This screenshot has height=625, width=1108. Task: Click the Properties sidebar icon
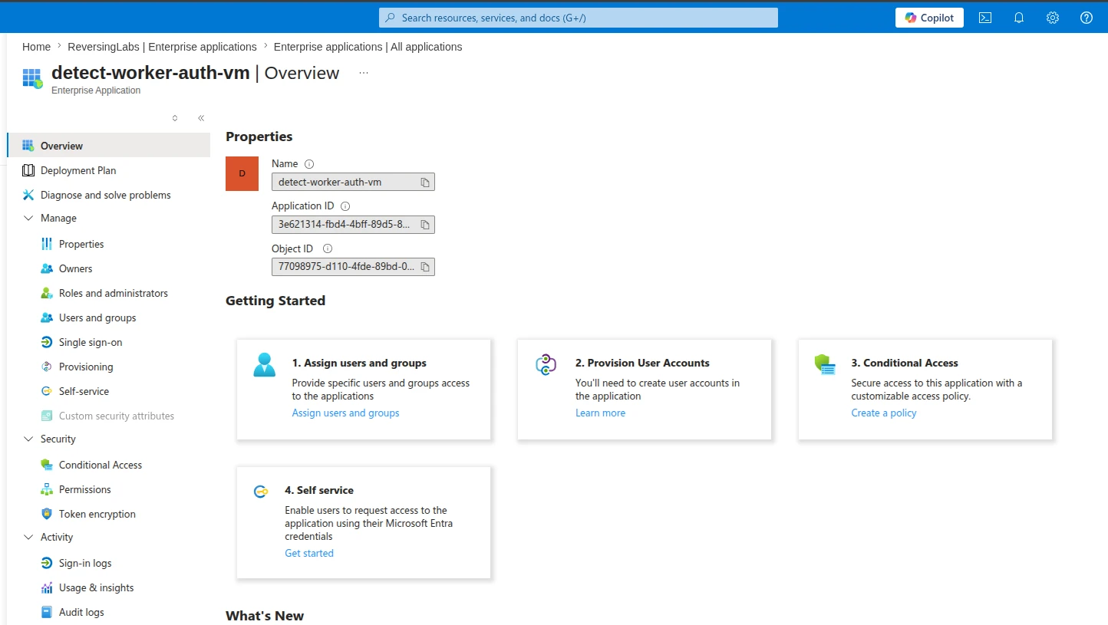pos(46,244)
